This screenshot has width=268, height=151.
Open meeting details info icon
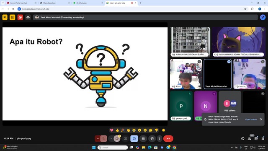click(243, 138)
